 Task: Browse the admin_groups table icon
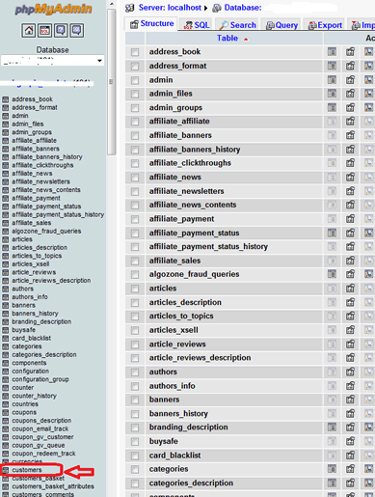point(332,107)
